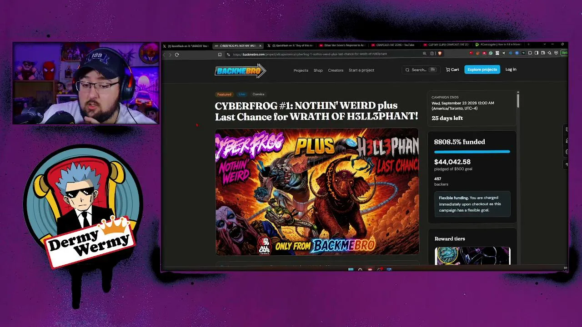
Task: Click the zoom magnifier in address bar
Action: click(x=425, y=54)
